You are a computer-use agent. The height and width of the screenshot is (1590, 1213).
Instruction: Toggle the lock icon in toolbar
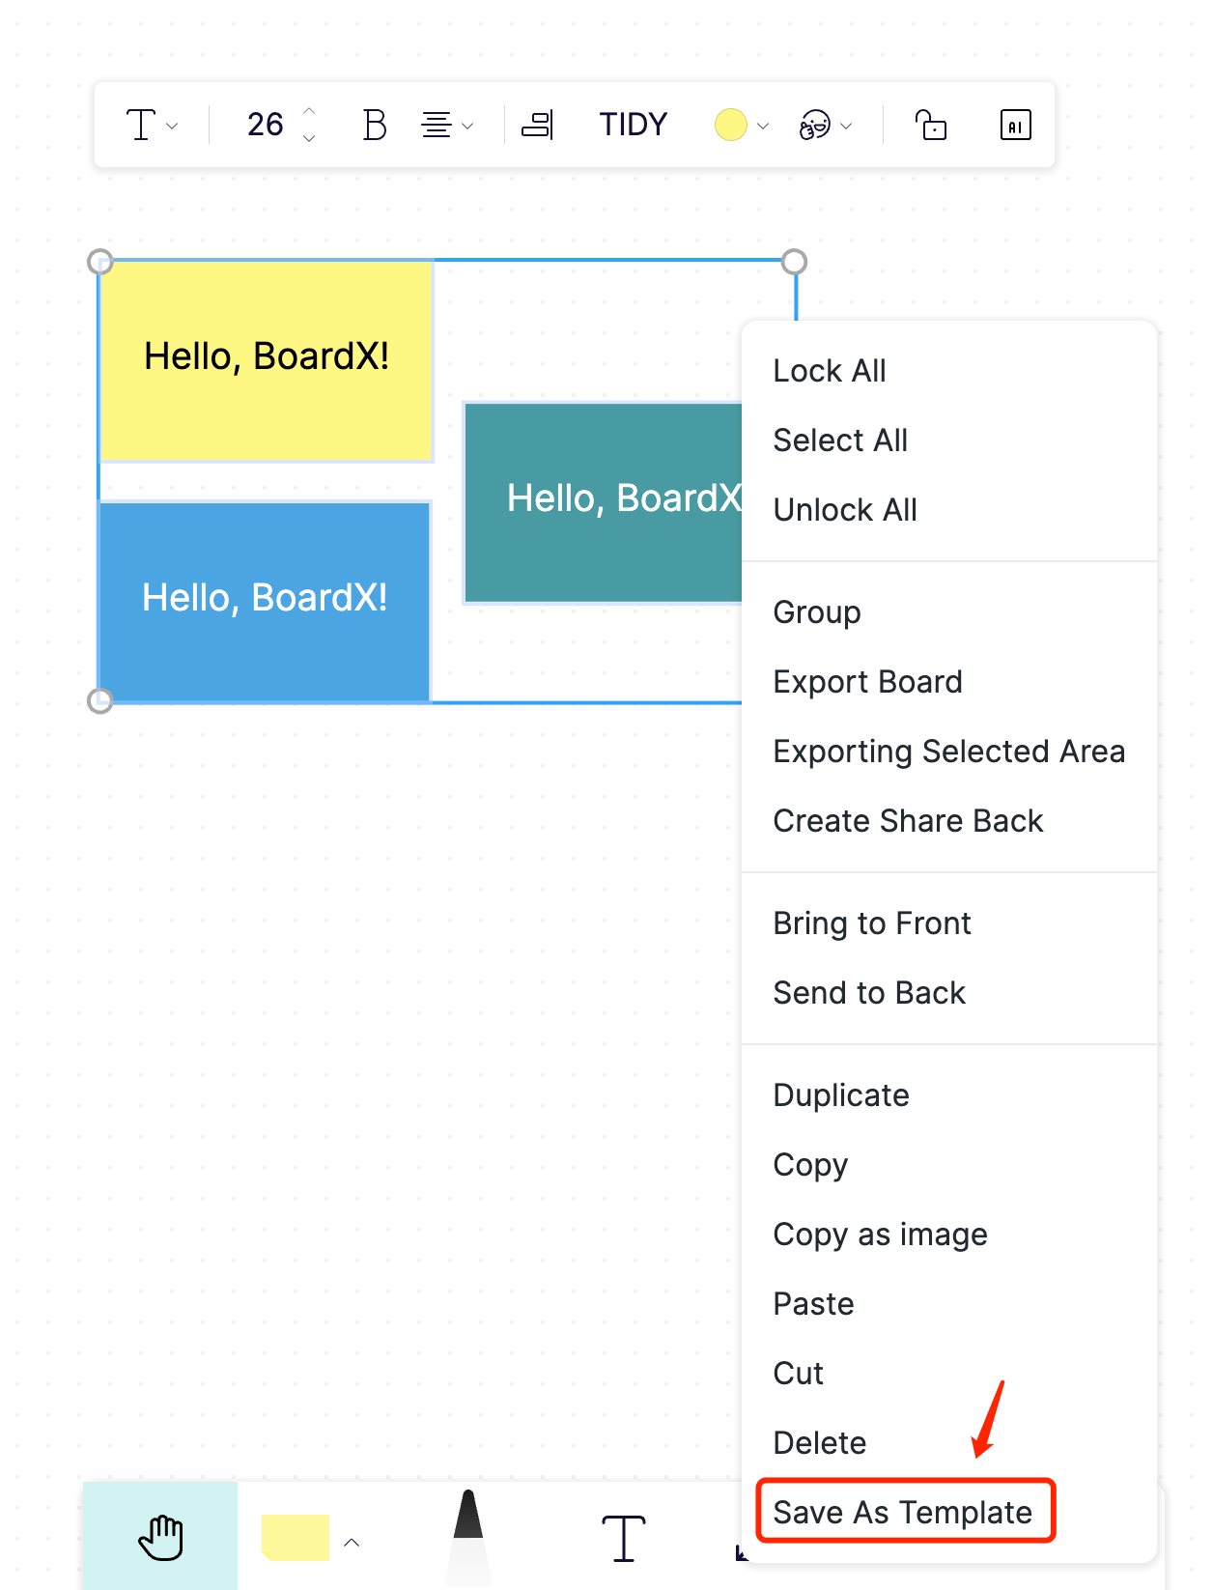(930, 125)
